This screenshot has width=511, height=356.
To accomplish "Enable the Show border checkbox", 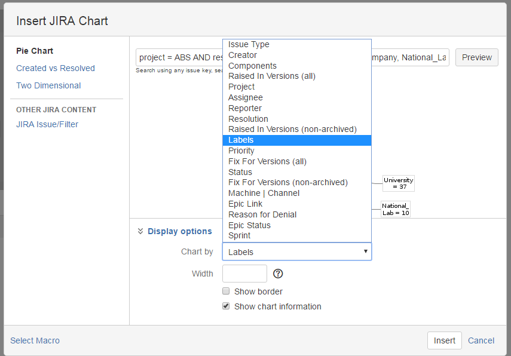I will click(x=226, y=291).
